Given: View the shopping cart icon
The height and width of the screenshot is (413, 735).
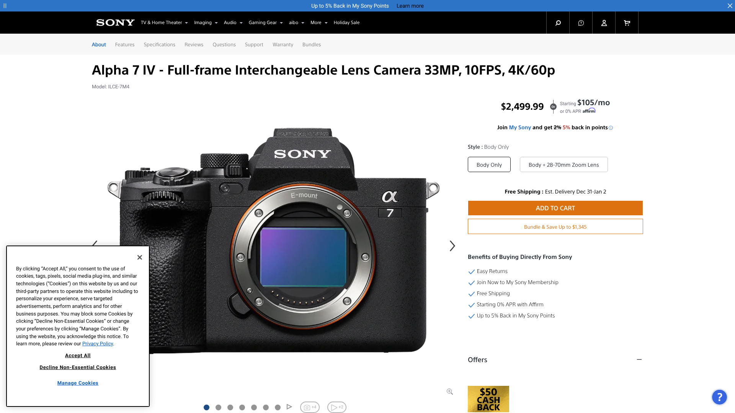Looking at the screenshot, I should 627,23.
